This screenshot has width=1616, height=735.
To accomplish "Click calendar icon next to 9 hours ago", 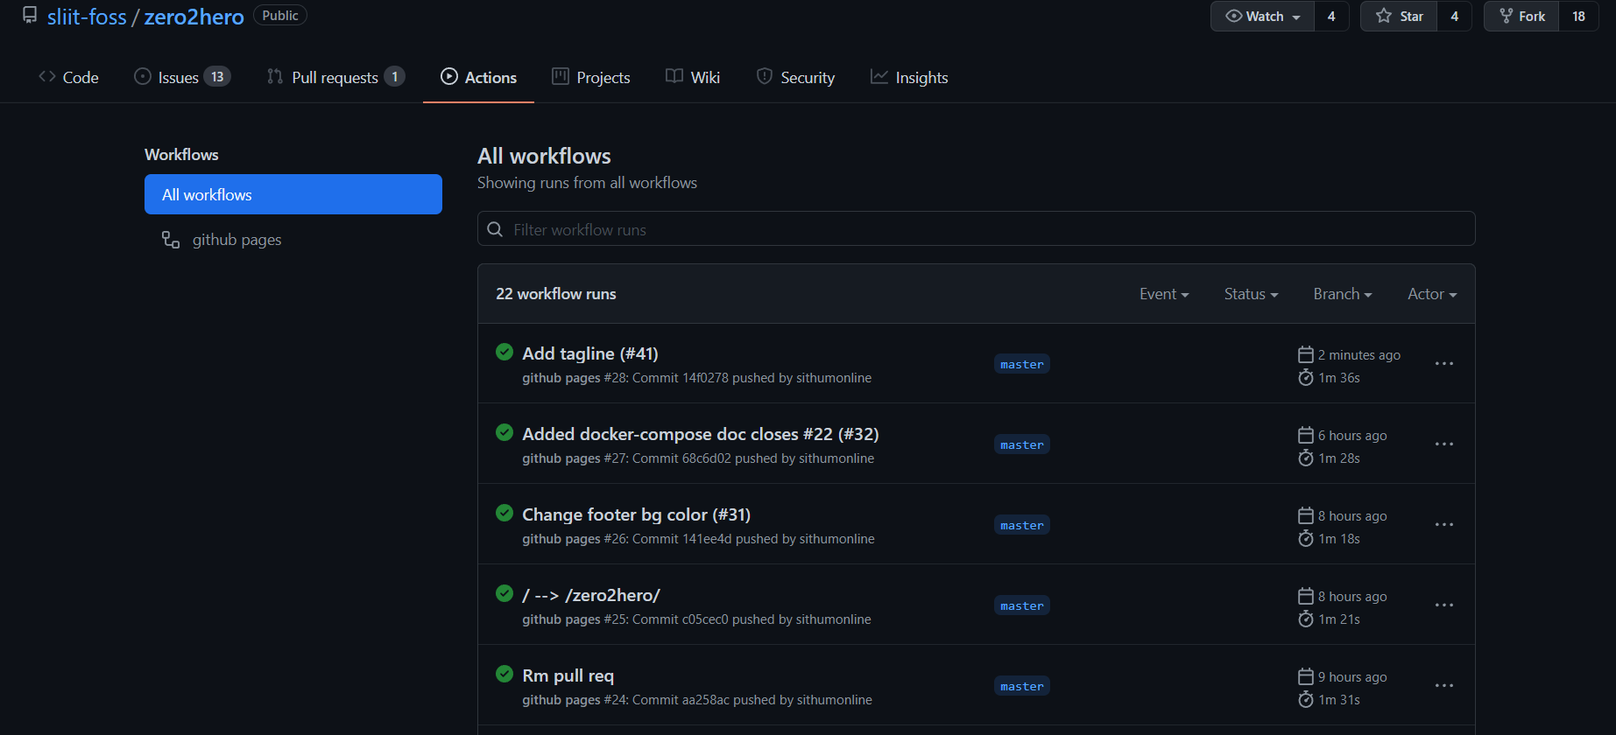I will click(1306, 676).
